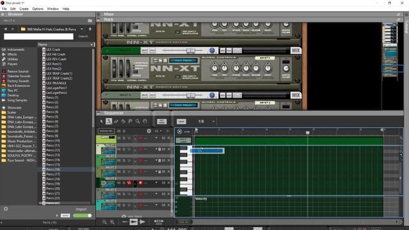
Task: Open the browser folder path dropdown
Action: tap(82, 29)
